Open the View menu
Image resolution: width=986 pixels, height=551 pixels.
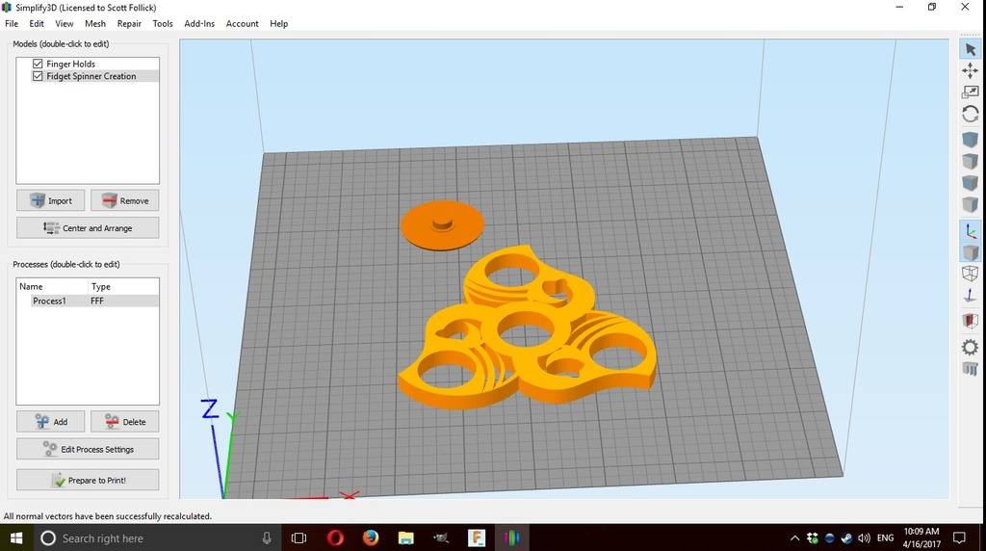(x=65, y=23)
